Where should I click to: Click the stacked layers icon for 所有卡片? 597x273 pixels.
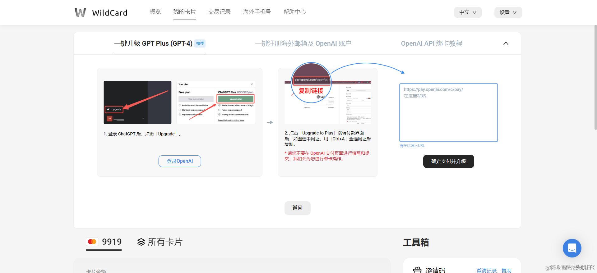coord(141,242)
